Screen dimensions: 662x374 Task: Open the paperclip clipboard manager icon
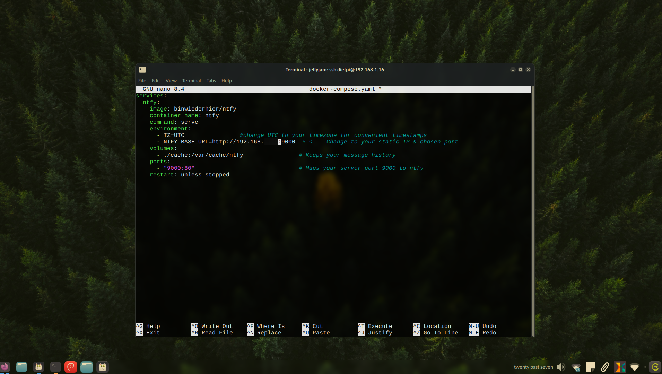click(x=605, y=367)
